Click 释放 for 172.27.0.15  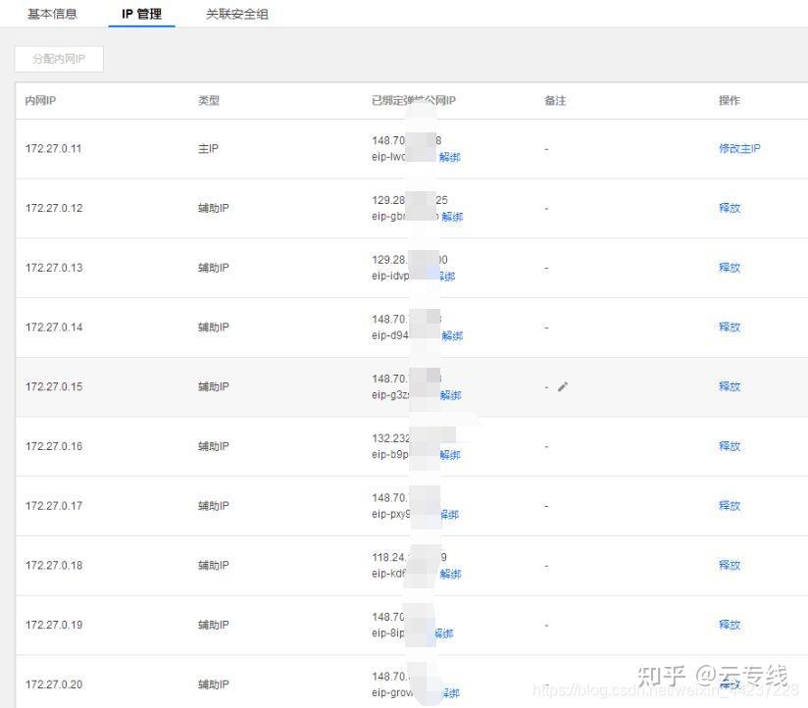[730, 386]
